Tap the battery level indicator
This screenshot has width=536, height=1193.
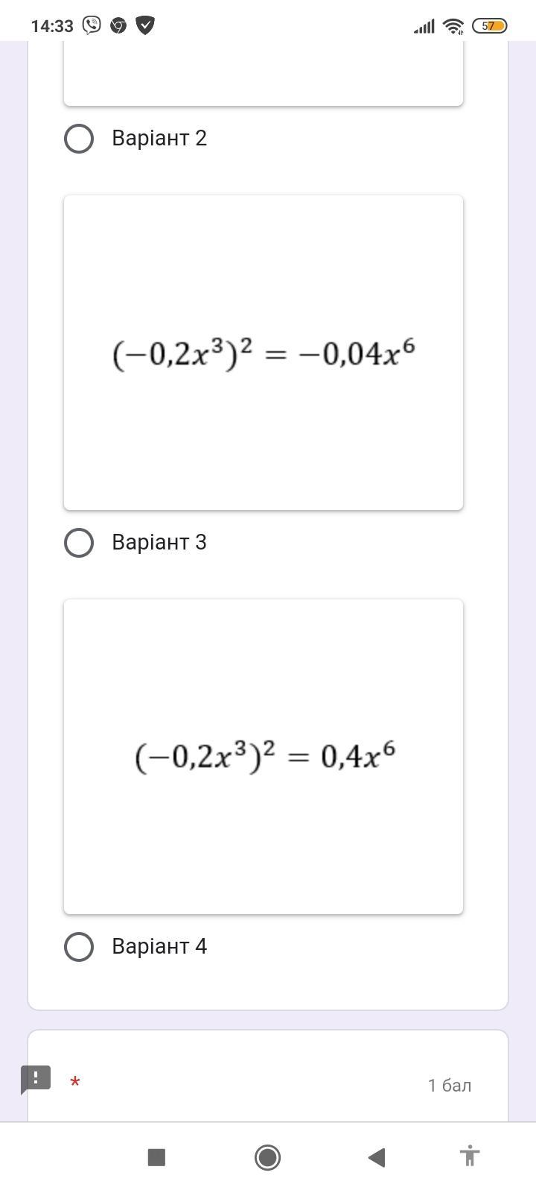(489, 26)
